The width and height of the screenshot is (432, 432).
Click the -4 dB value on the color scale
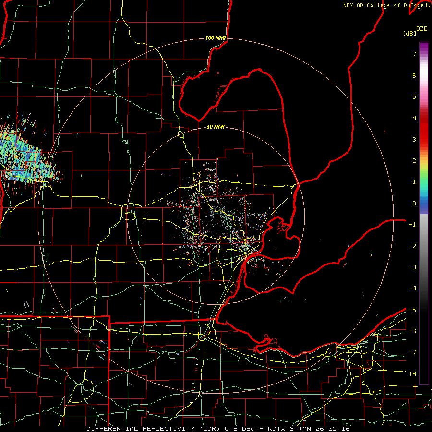(x=412, y=288)
